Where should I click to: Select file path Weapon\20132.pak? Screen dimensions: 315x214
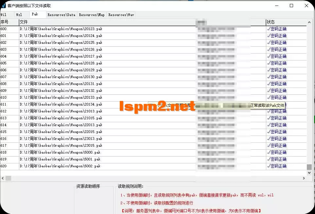(x=61, y=91)
